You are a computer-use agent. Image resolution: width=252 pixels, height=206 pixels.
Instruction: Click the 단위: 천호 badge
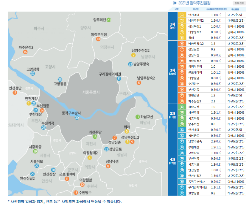(239, 3)
